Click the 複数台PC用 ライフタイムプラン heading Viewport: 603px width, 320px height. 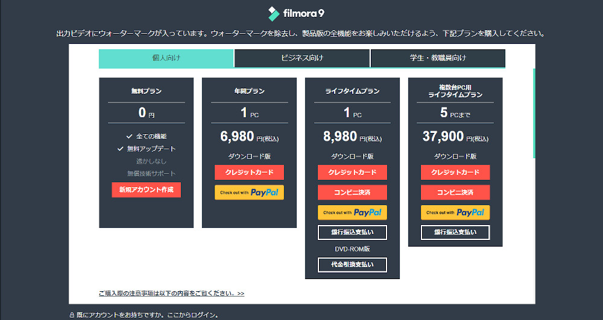tap(455, 91)
